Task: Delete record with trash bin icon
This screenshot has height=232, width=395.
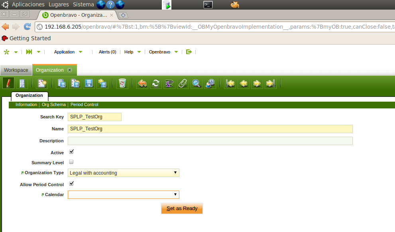Action: (x=122, y=83)
